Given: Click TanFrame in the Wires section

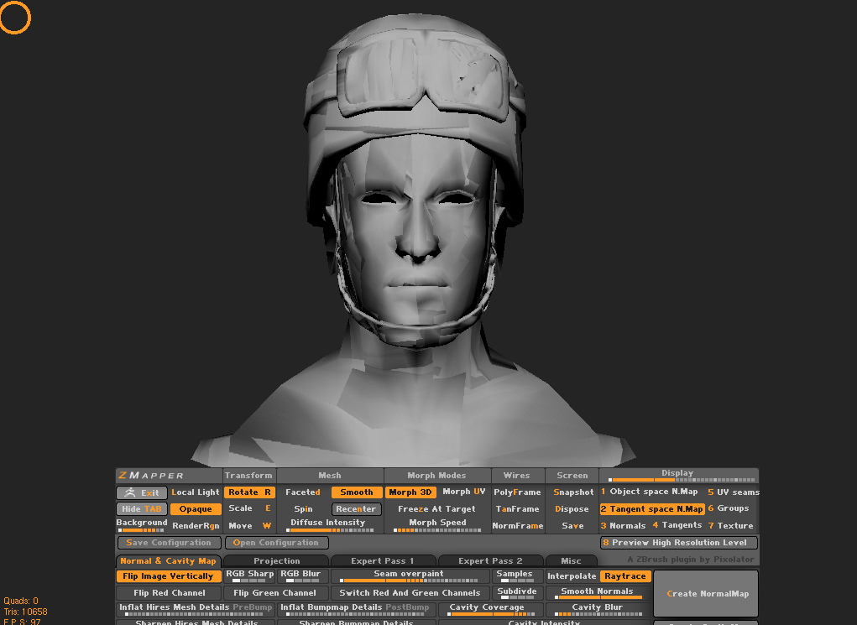Looking at the screenshot, I should click(518, 509).
